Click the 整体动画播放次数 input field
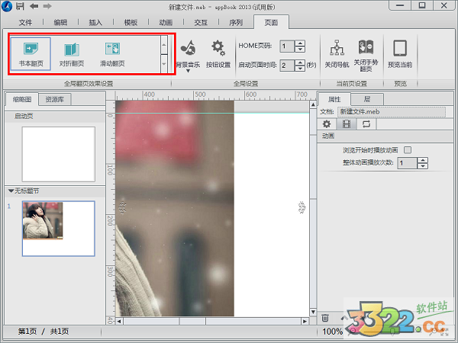This screenshot has width=458, height=343. [x=408, y=163]
